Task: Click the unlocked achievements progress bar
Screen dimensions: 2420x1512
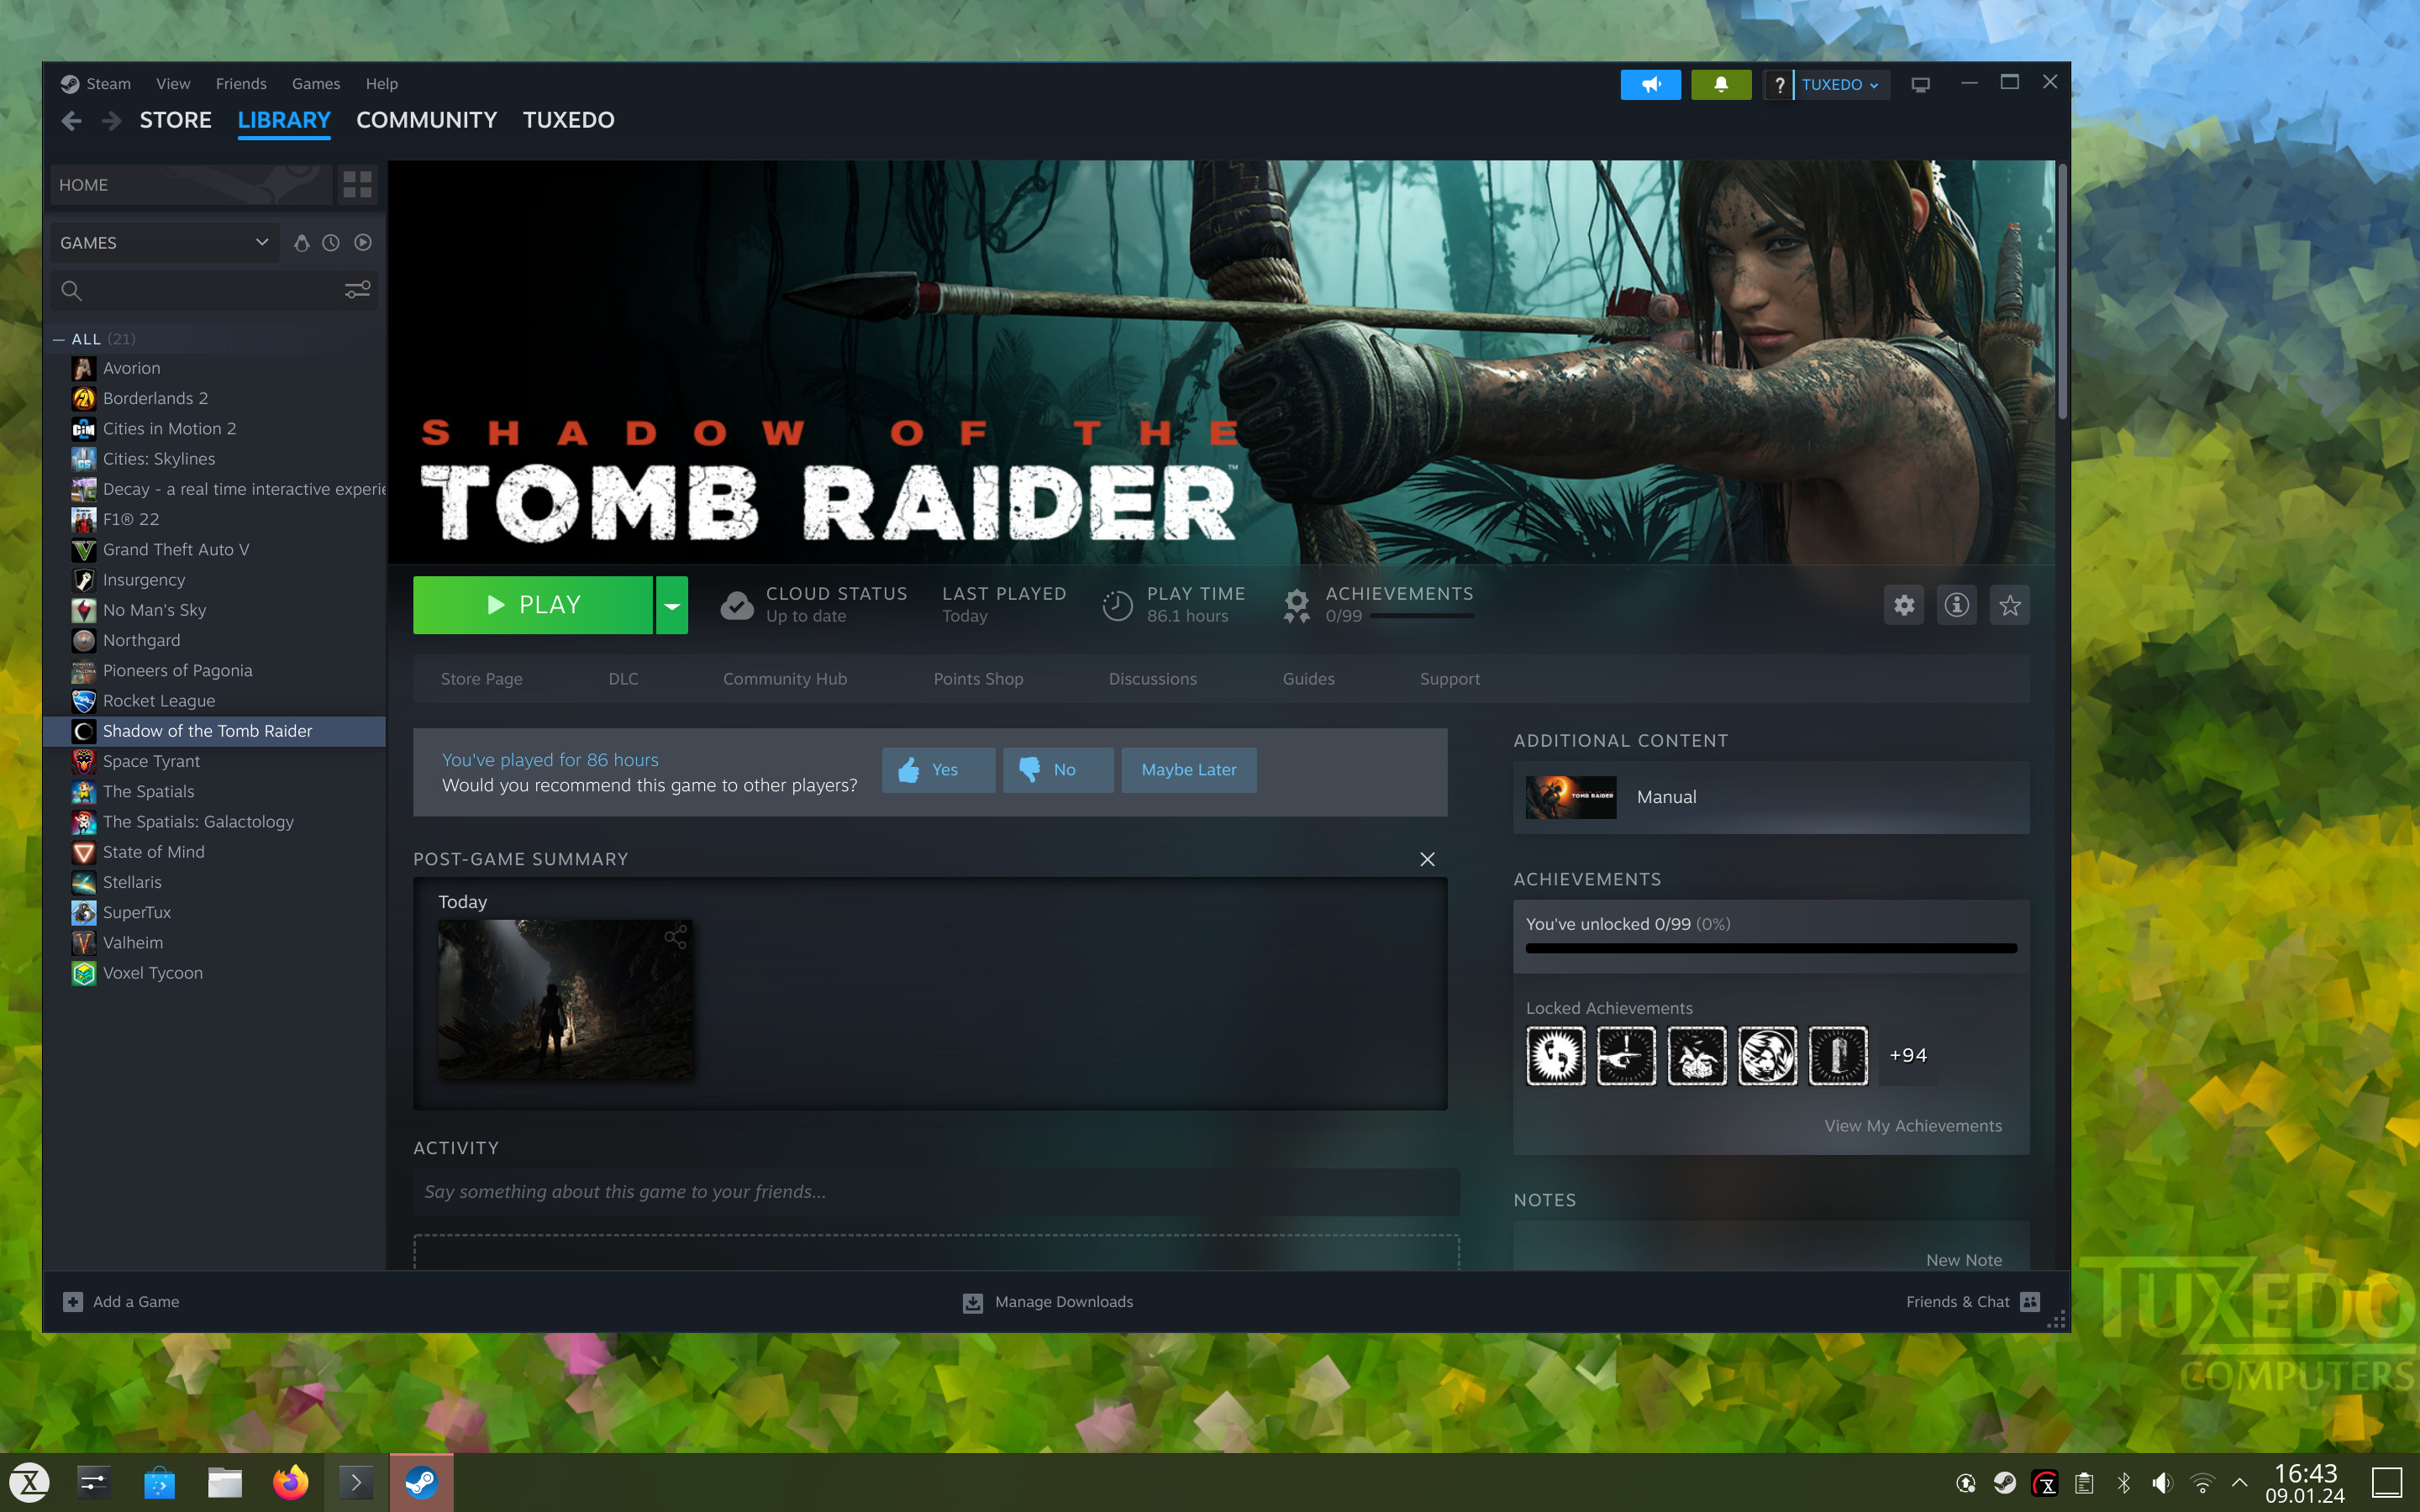Action: [1771, 948]
